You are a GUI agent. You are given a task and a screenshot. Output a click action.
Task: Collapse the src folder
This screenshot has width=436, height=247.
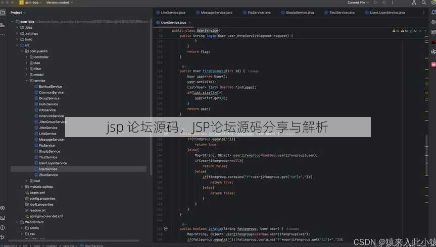(x=17, y=45)
